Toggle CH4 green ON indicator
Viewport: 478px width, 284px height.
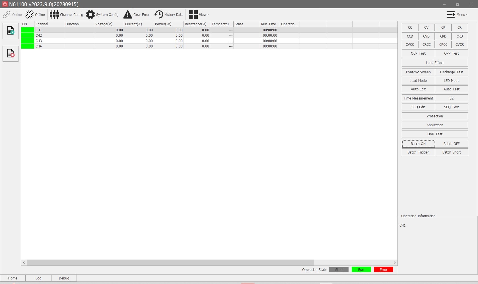[x=28, y=46]
